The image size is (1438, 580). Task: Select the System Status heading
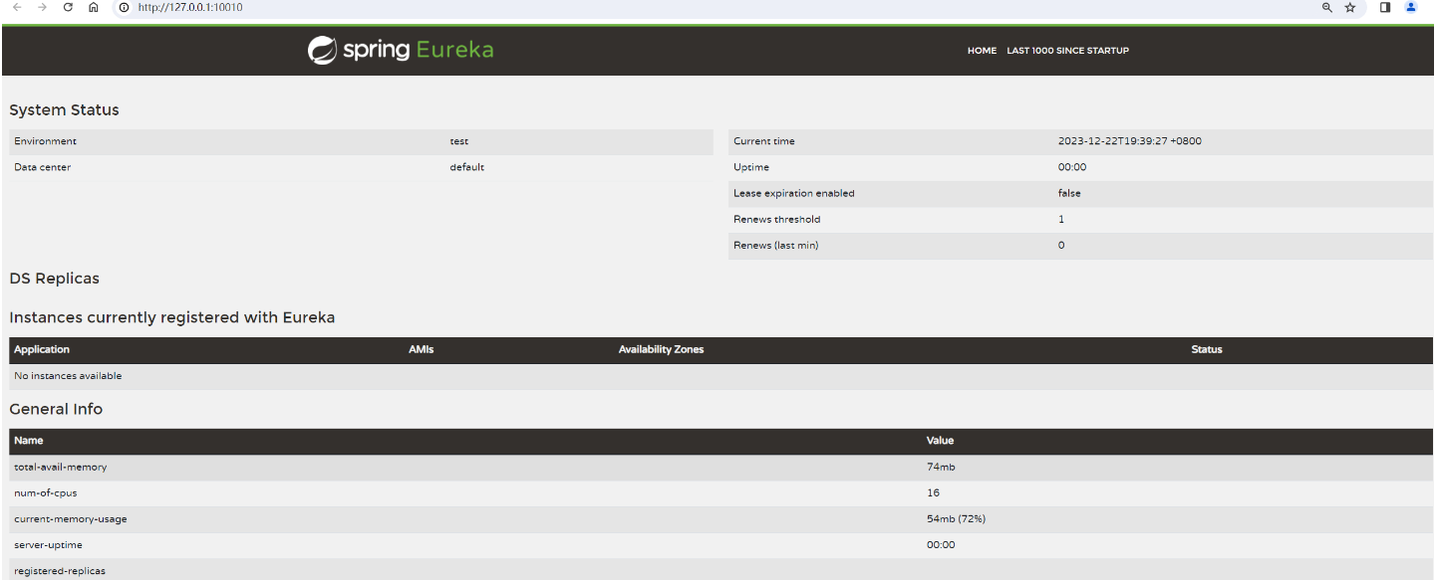pyautogui.click(x=64, y=110)
